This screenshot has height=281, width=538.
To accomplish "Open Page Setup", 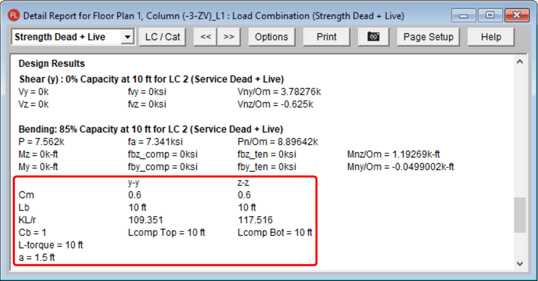I will 428,37.
